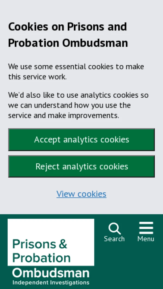Image resolution: width=163 pixels, height=289 pixels.
Task: Click the analytics cookies explanation paragraph
Action: [x=78, y=105]
